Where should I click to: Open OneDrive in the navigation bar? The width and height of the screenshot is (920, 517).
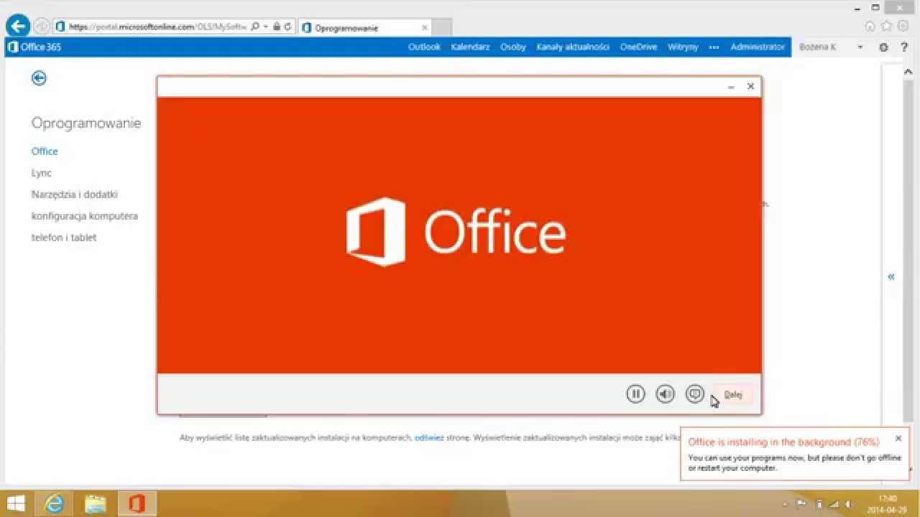638,47
